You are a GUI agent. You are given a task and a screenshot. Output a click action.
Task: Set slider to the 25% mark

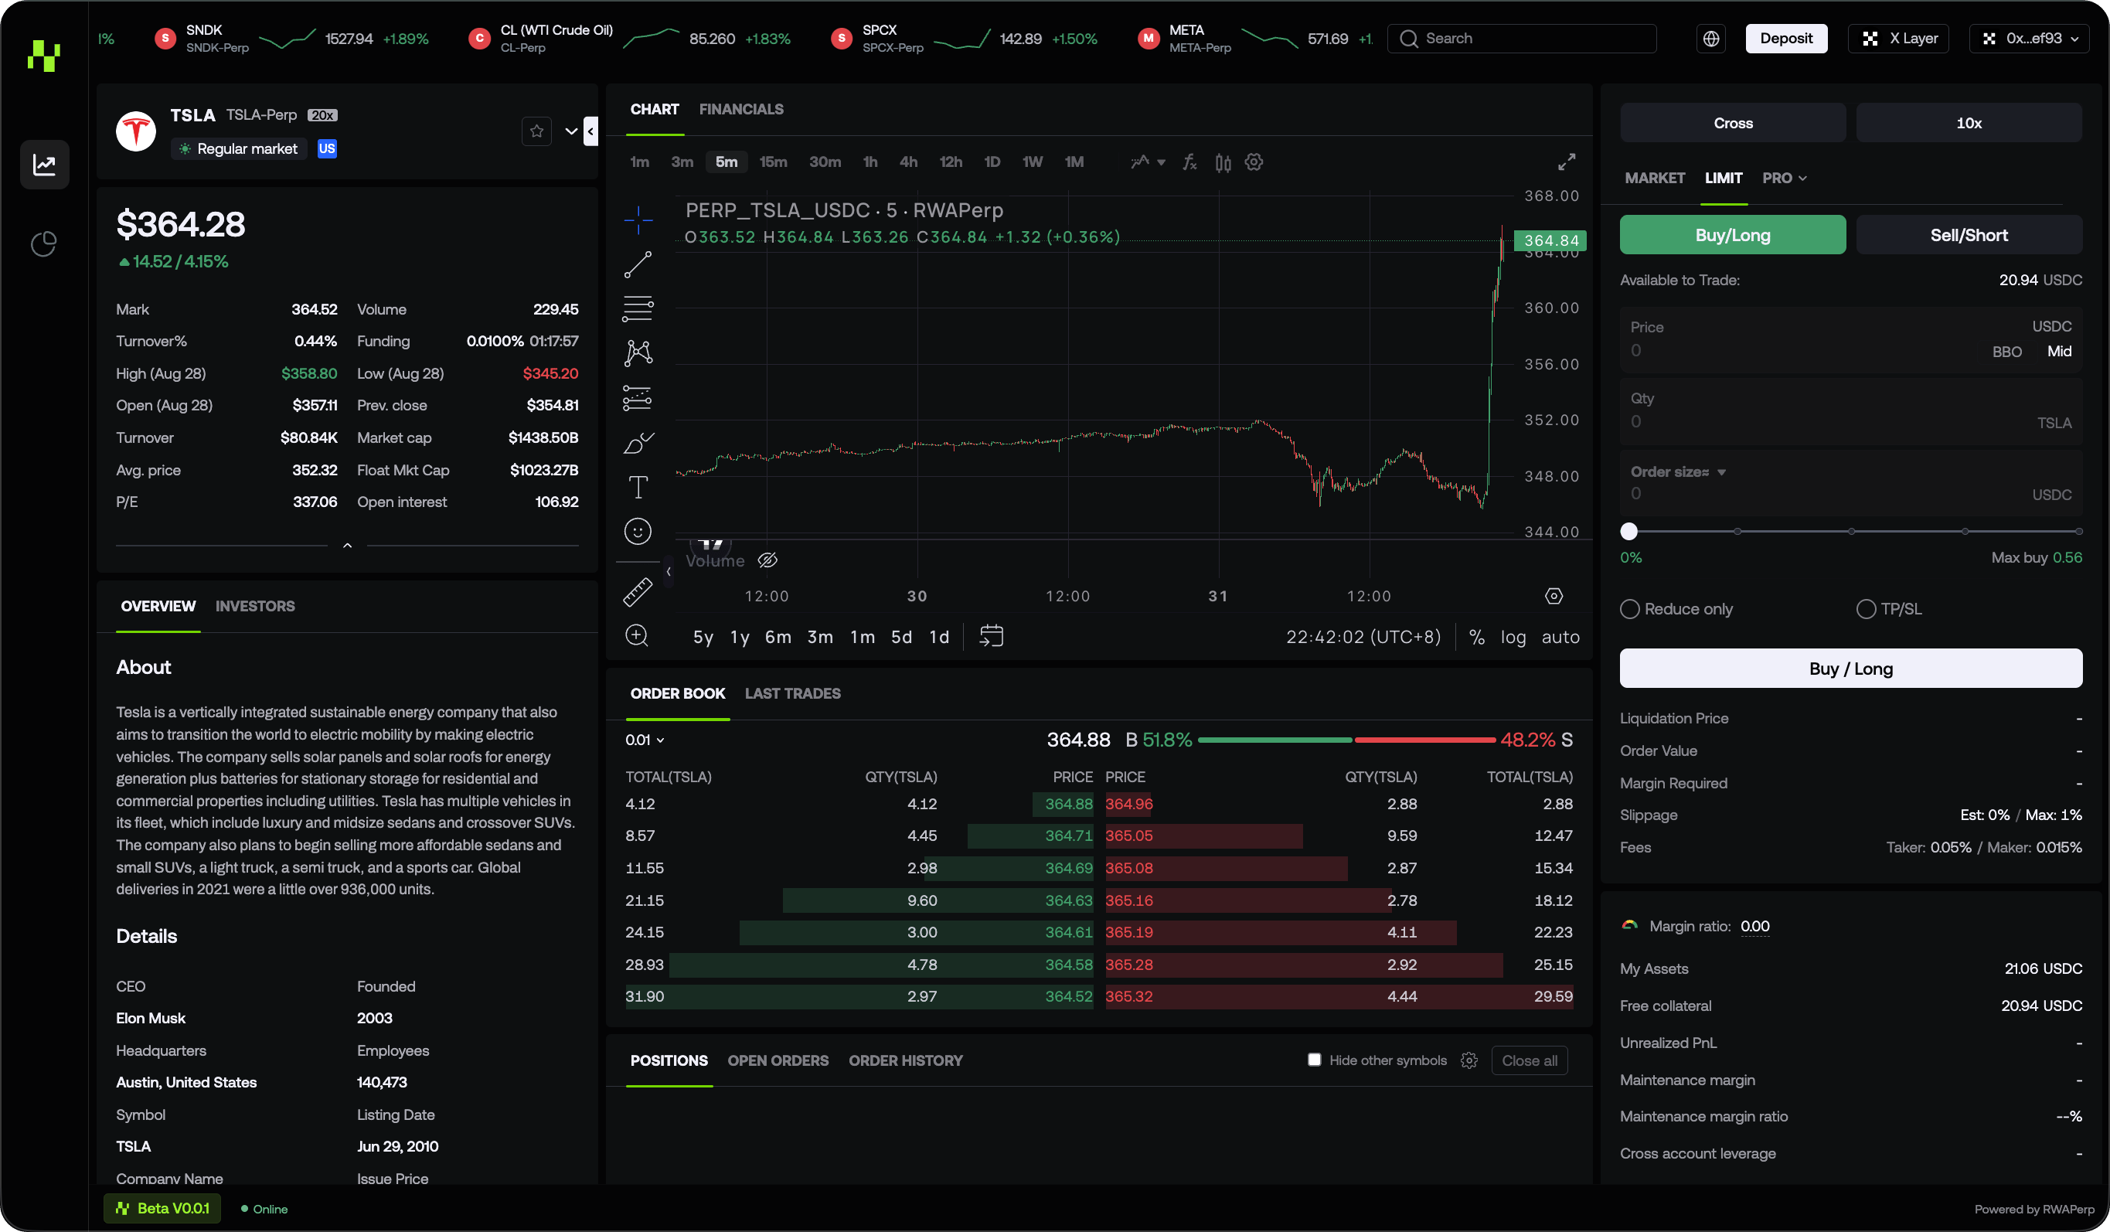(1737, 532)
